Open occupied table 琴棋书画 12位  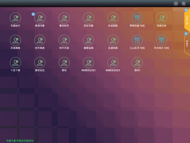coord(137,18)
